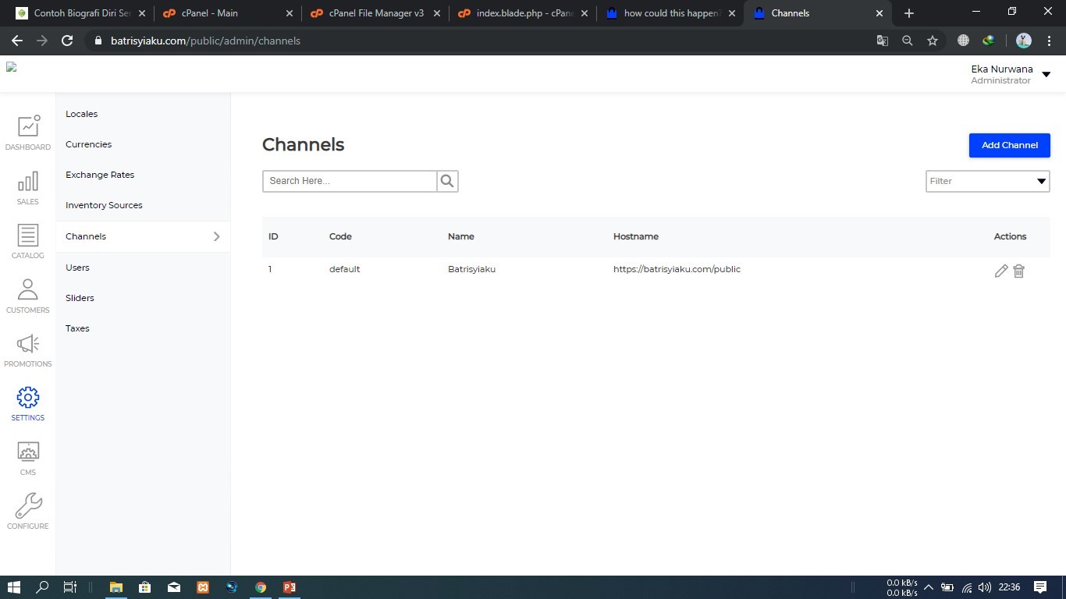Viewport: 1066px width, 599px height.
Task: Switch to the cPanel File Manager v3 tab
Action: pyautogui.click(x=375, y=13)
